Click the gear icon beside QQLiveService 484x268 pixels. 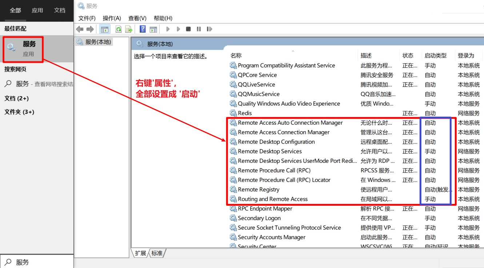coord(233,84)
